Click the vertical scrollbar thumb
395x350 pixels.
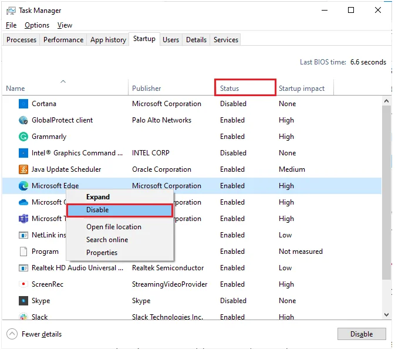pos(386,192)
